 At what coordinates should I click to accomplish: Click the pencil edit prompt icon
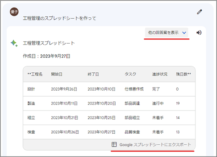coord(200,12)
